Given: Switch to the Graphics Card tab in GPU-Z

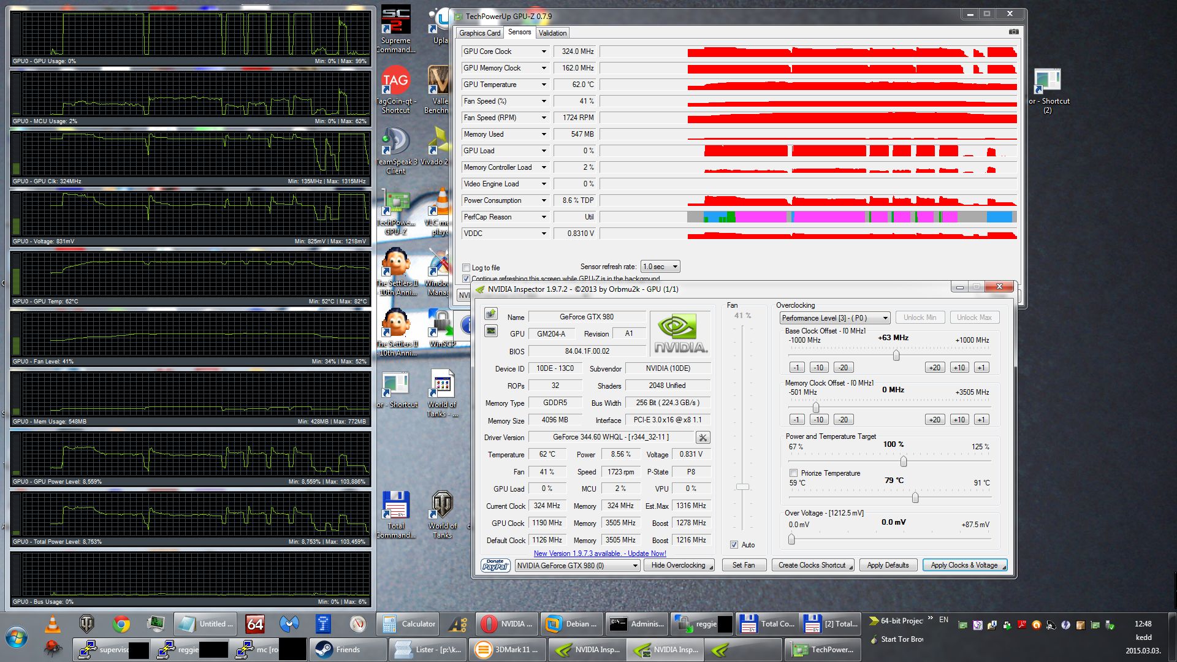Looking at the screenshot, I should (479, 33).
